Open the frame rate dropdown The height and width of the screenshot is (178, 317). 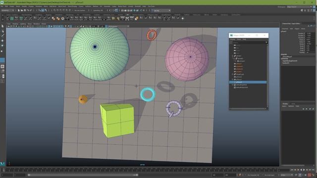tap(286, 175)
